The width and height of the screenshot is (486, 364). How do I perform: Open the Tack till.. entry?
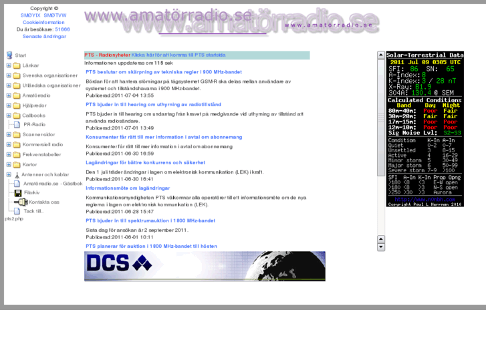click(33, 211)
